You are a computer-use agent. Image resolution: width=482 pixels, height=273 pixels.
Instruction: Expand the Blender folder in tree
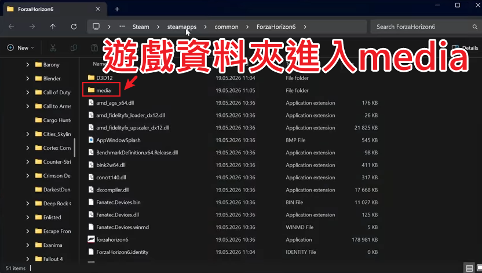(x=28, y=79)
